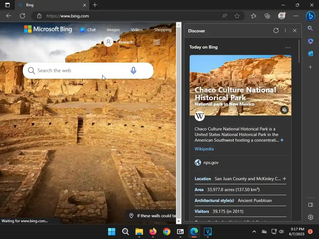Open Microsoft 365 in the sidebar
This screenshot has width=319, height=239.
click(x=310, y=41)
